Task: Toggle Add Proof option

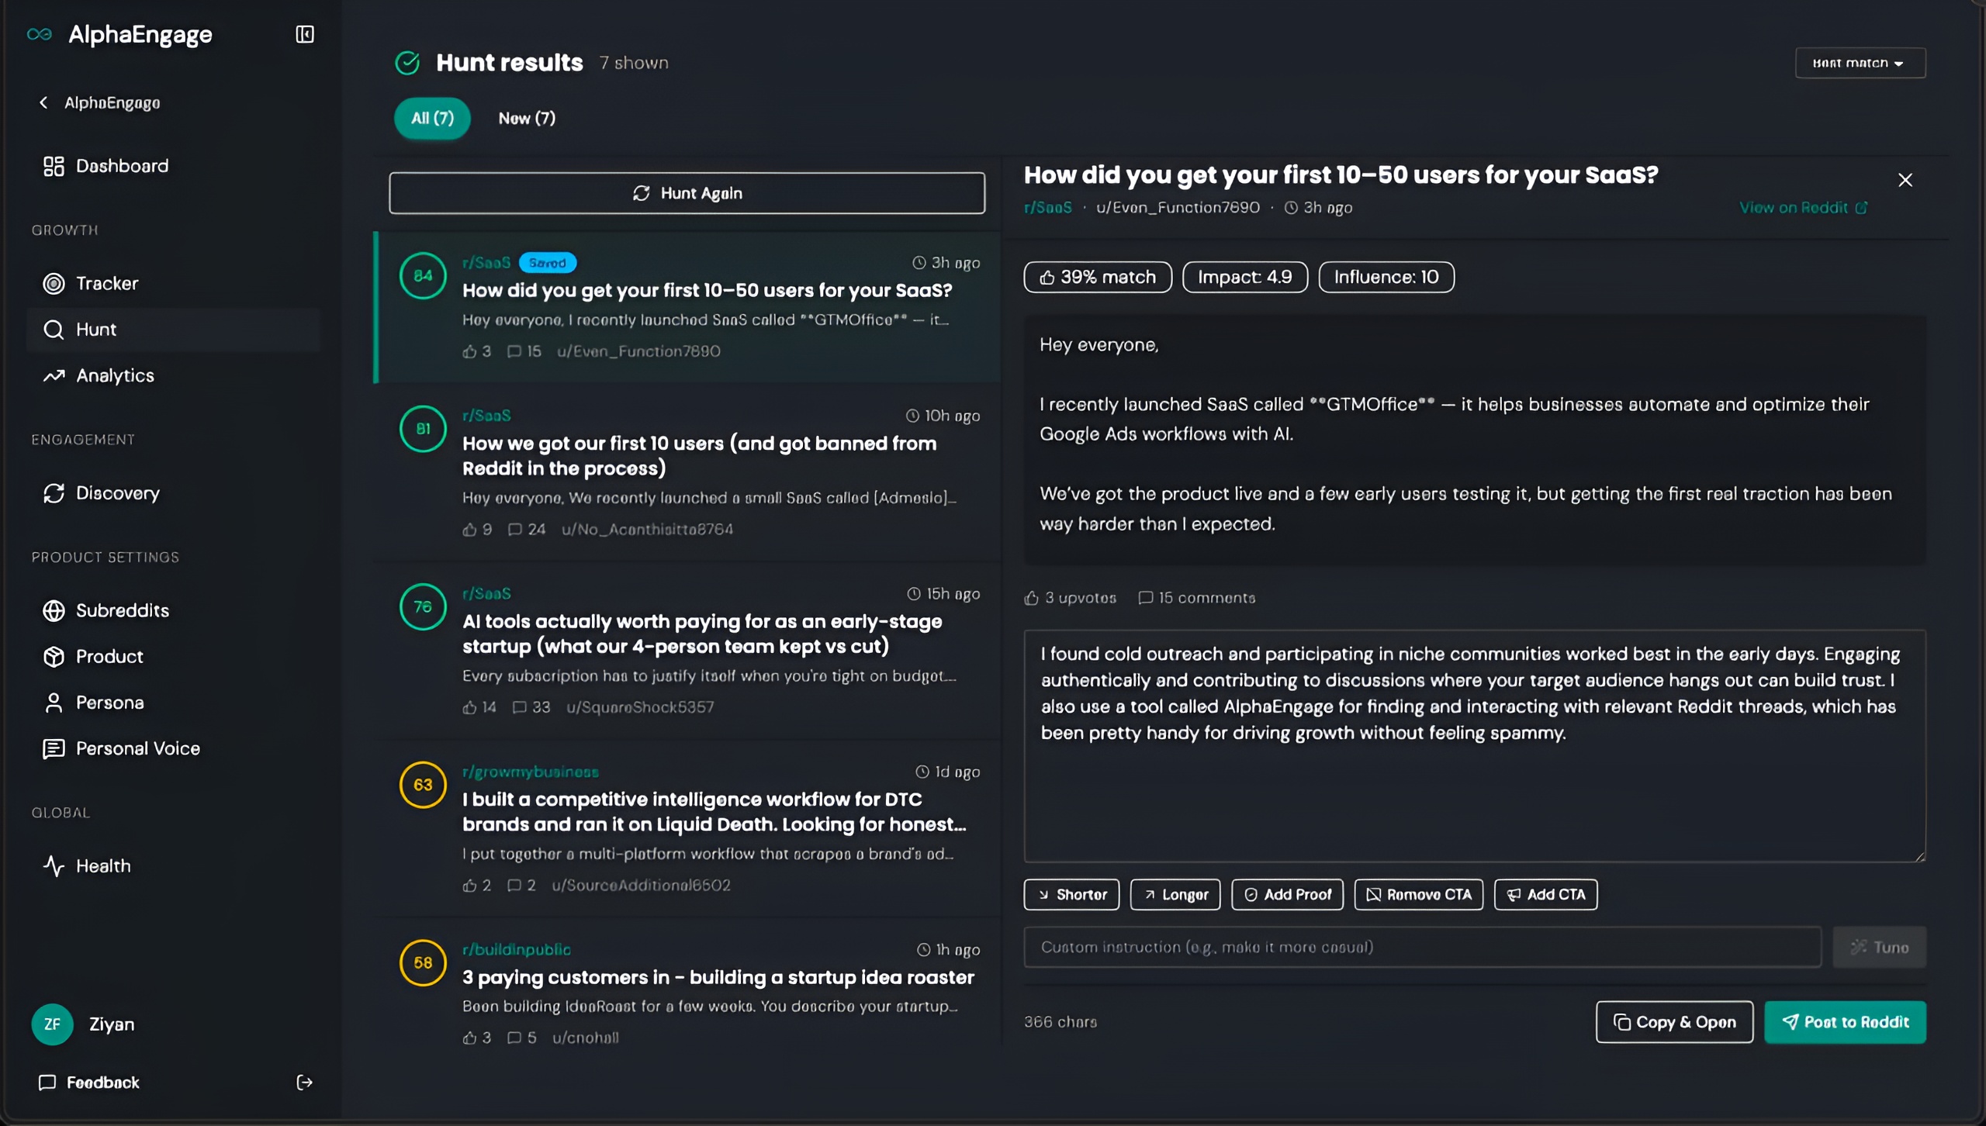Action: click(x=1287, y=894)
